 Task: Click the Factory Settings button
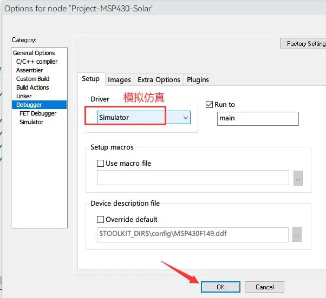coord(303,44)
